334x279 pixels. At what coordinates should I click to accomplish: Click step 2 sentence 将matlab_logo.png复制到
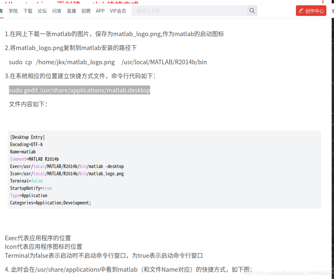[x=71, y=48]
